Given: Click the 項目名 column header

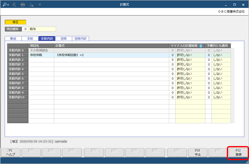Looking at the screenshot, I should point(41,46).
